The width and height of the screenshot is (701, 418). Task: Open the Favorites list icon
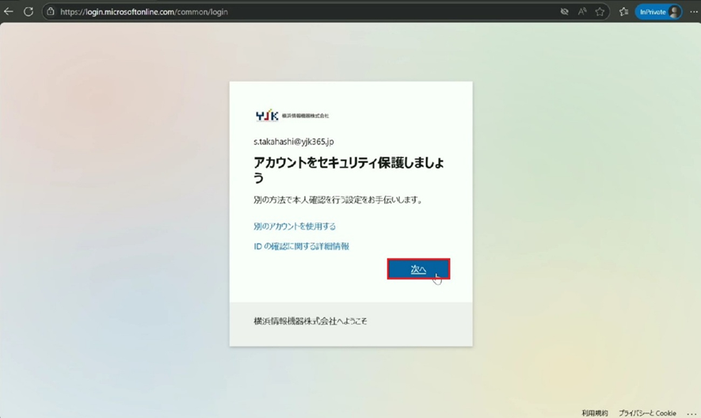[623, 12]
